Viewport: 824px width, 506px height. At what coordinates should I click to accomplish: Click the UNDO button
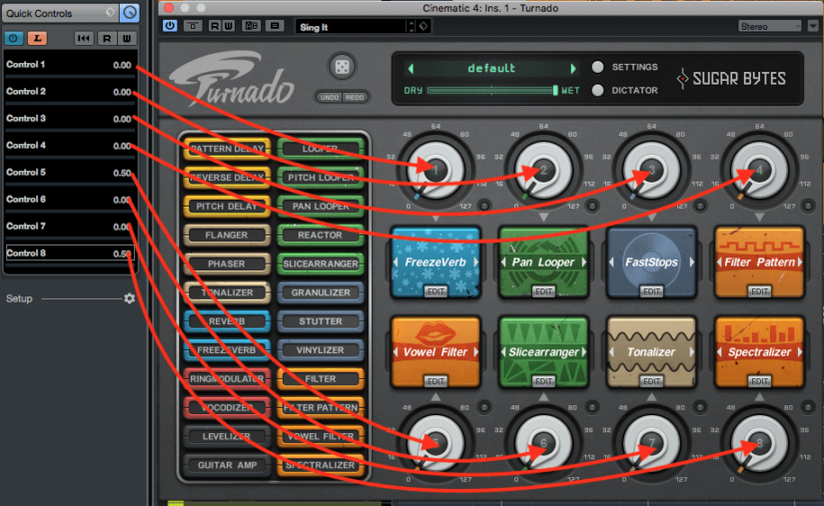pyautogui.click(x=330, y=98)
